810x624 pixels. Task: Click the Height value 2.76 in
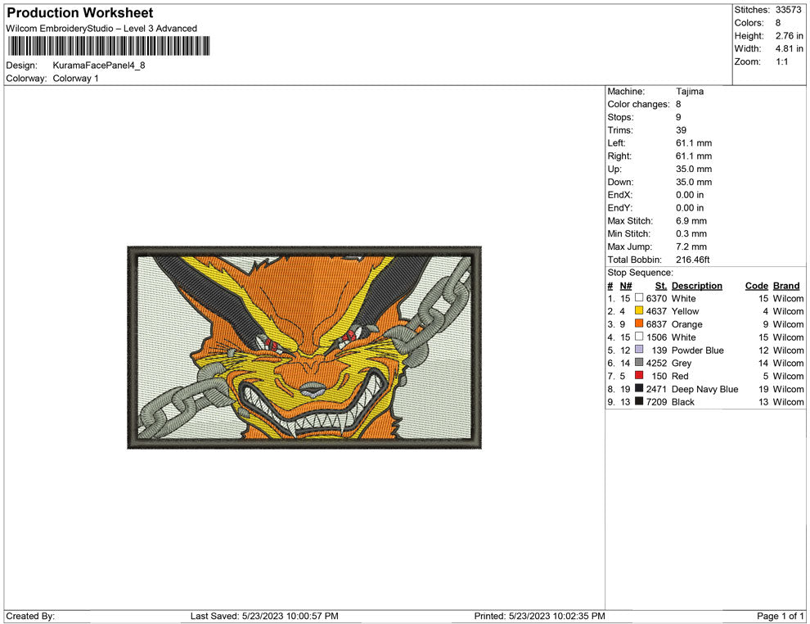click(x=790, y=36)
